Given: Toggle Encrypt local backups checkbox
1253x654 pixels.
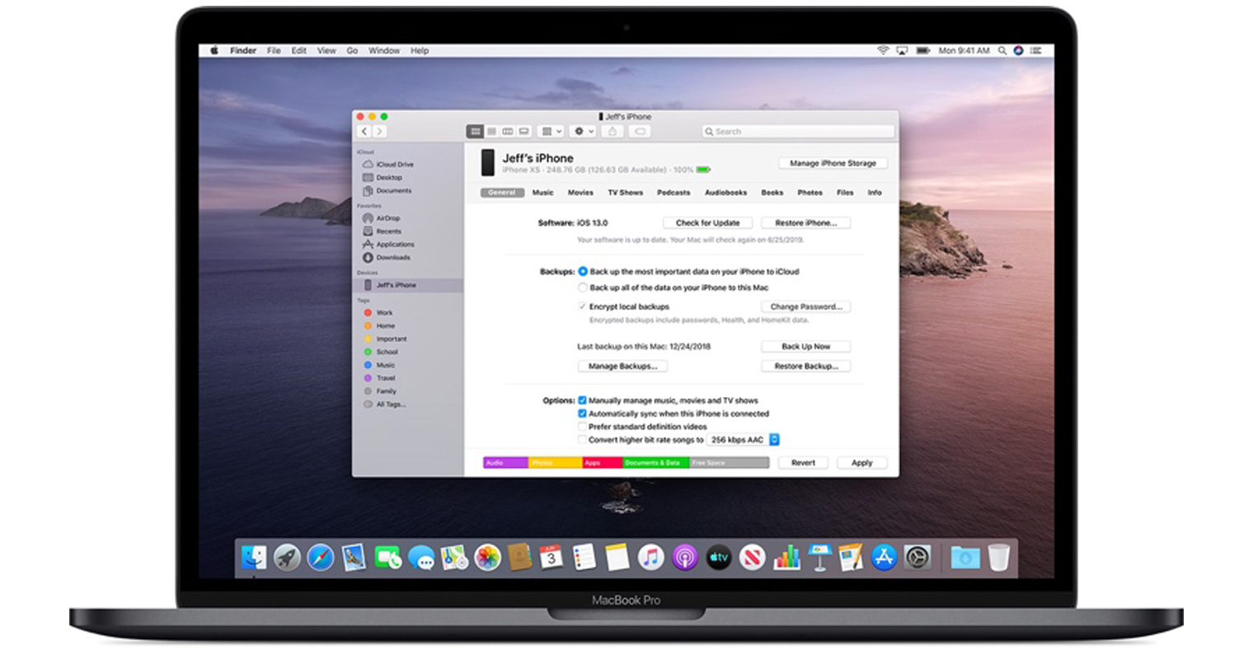Looking at the screenshot, I should tap(583, 306).
